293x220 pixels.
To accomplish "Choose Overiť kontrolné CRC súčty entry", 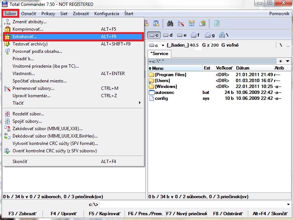I will coord(73,151).
